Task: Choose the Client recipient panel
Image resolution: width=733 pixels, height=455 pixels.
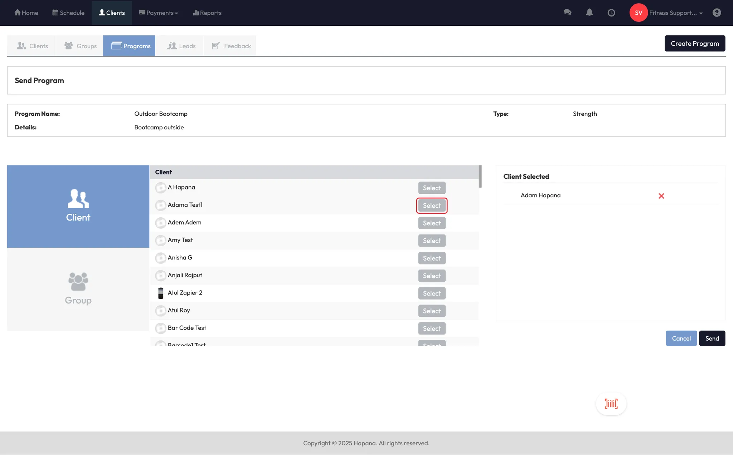Action: tap(78, 206)
